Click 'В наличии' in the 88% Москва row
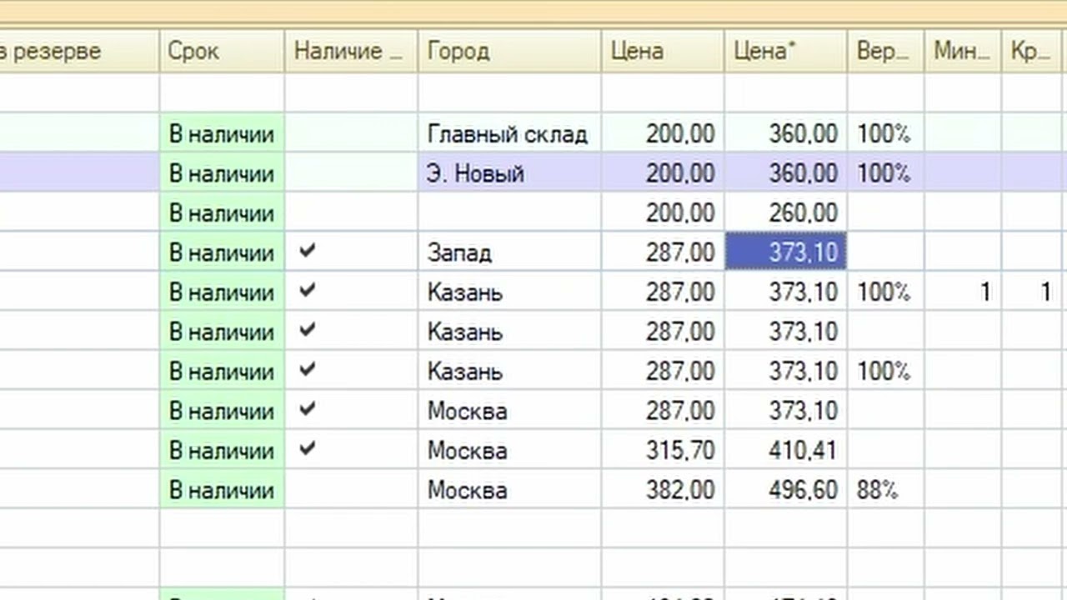This screenshot has height=600, width=1067. (x=223, y=490)
